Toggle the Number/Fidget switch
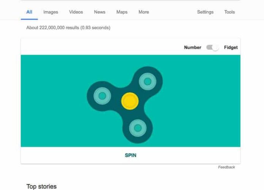Screen dimensions: 264x190 [212, 47]
